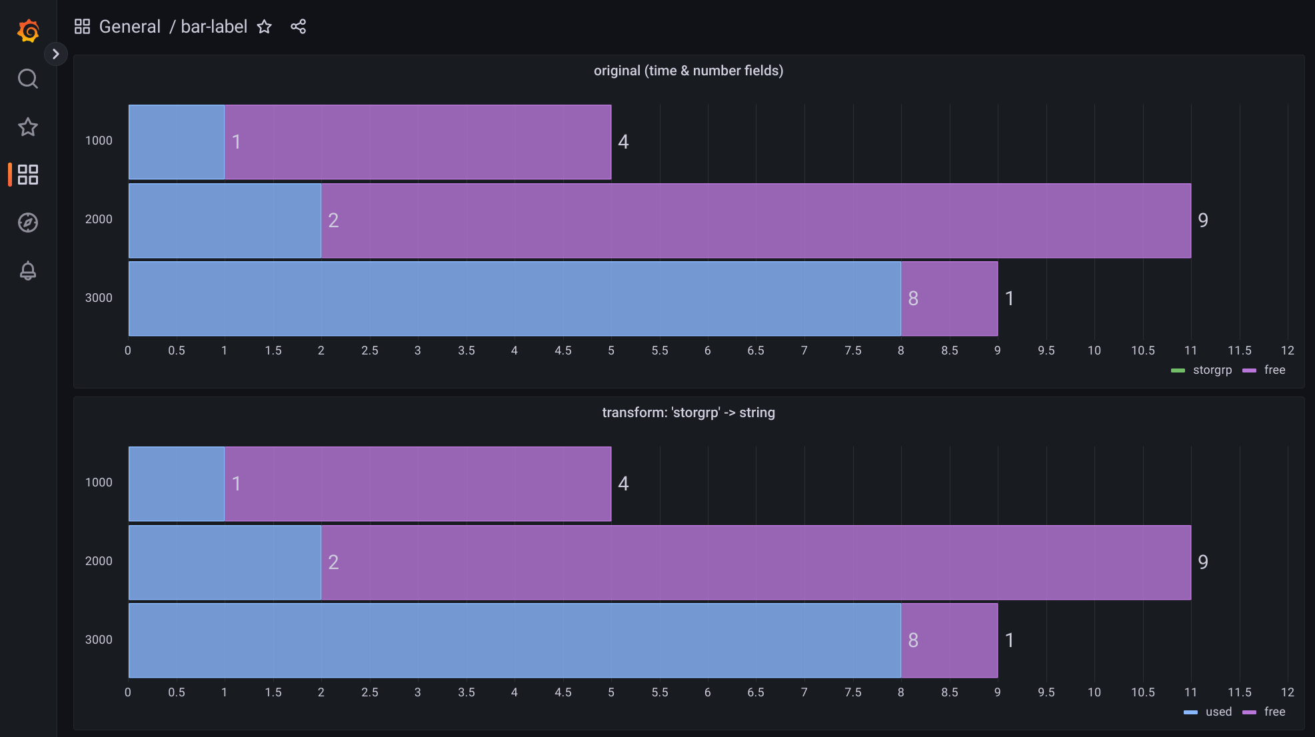Star the bar-label dashboard
The width and height of the screenshot is (1315, 737).
[264, 27]
